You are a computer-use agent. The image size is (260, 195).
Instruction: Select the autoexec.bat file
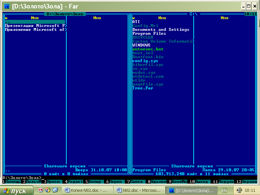click(x=148, y=49)
